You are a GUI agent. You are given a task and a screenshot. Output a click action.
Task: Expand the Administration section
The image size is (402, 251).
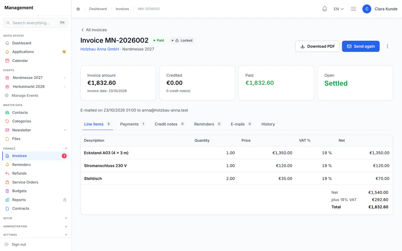pyautogui.click(x=36, y=227)
